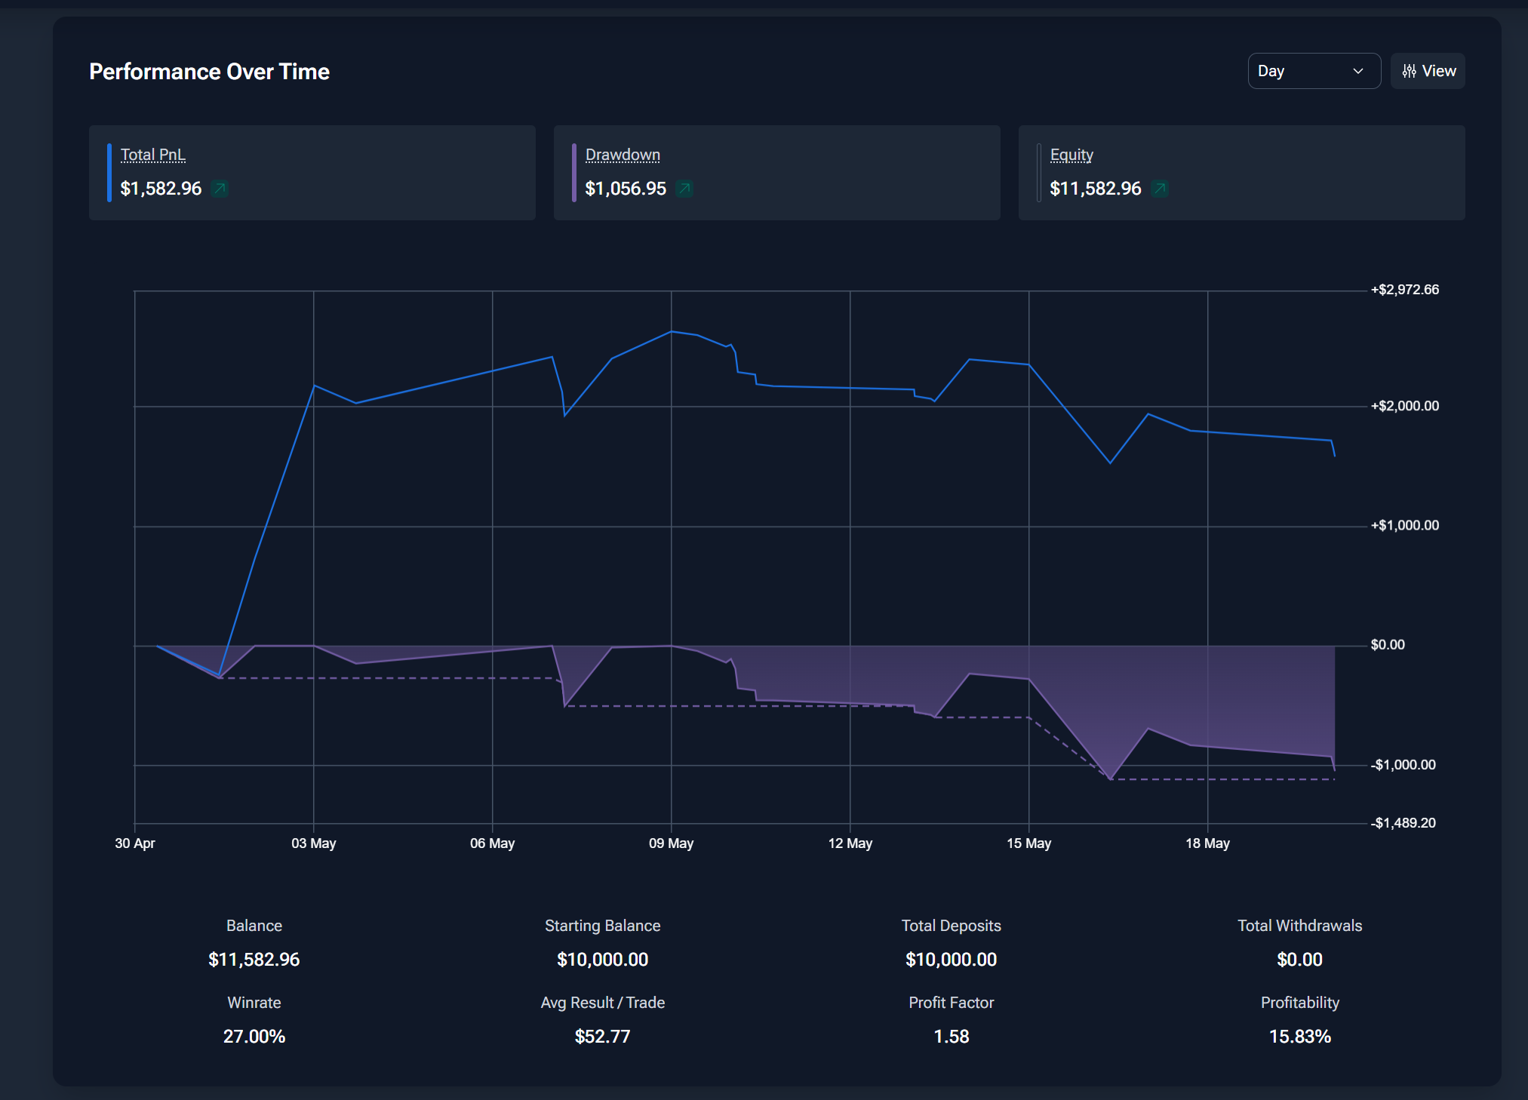
Task: Click the Equity underlined label
Action: coord(1071,155)
